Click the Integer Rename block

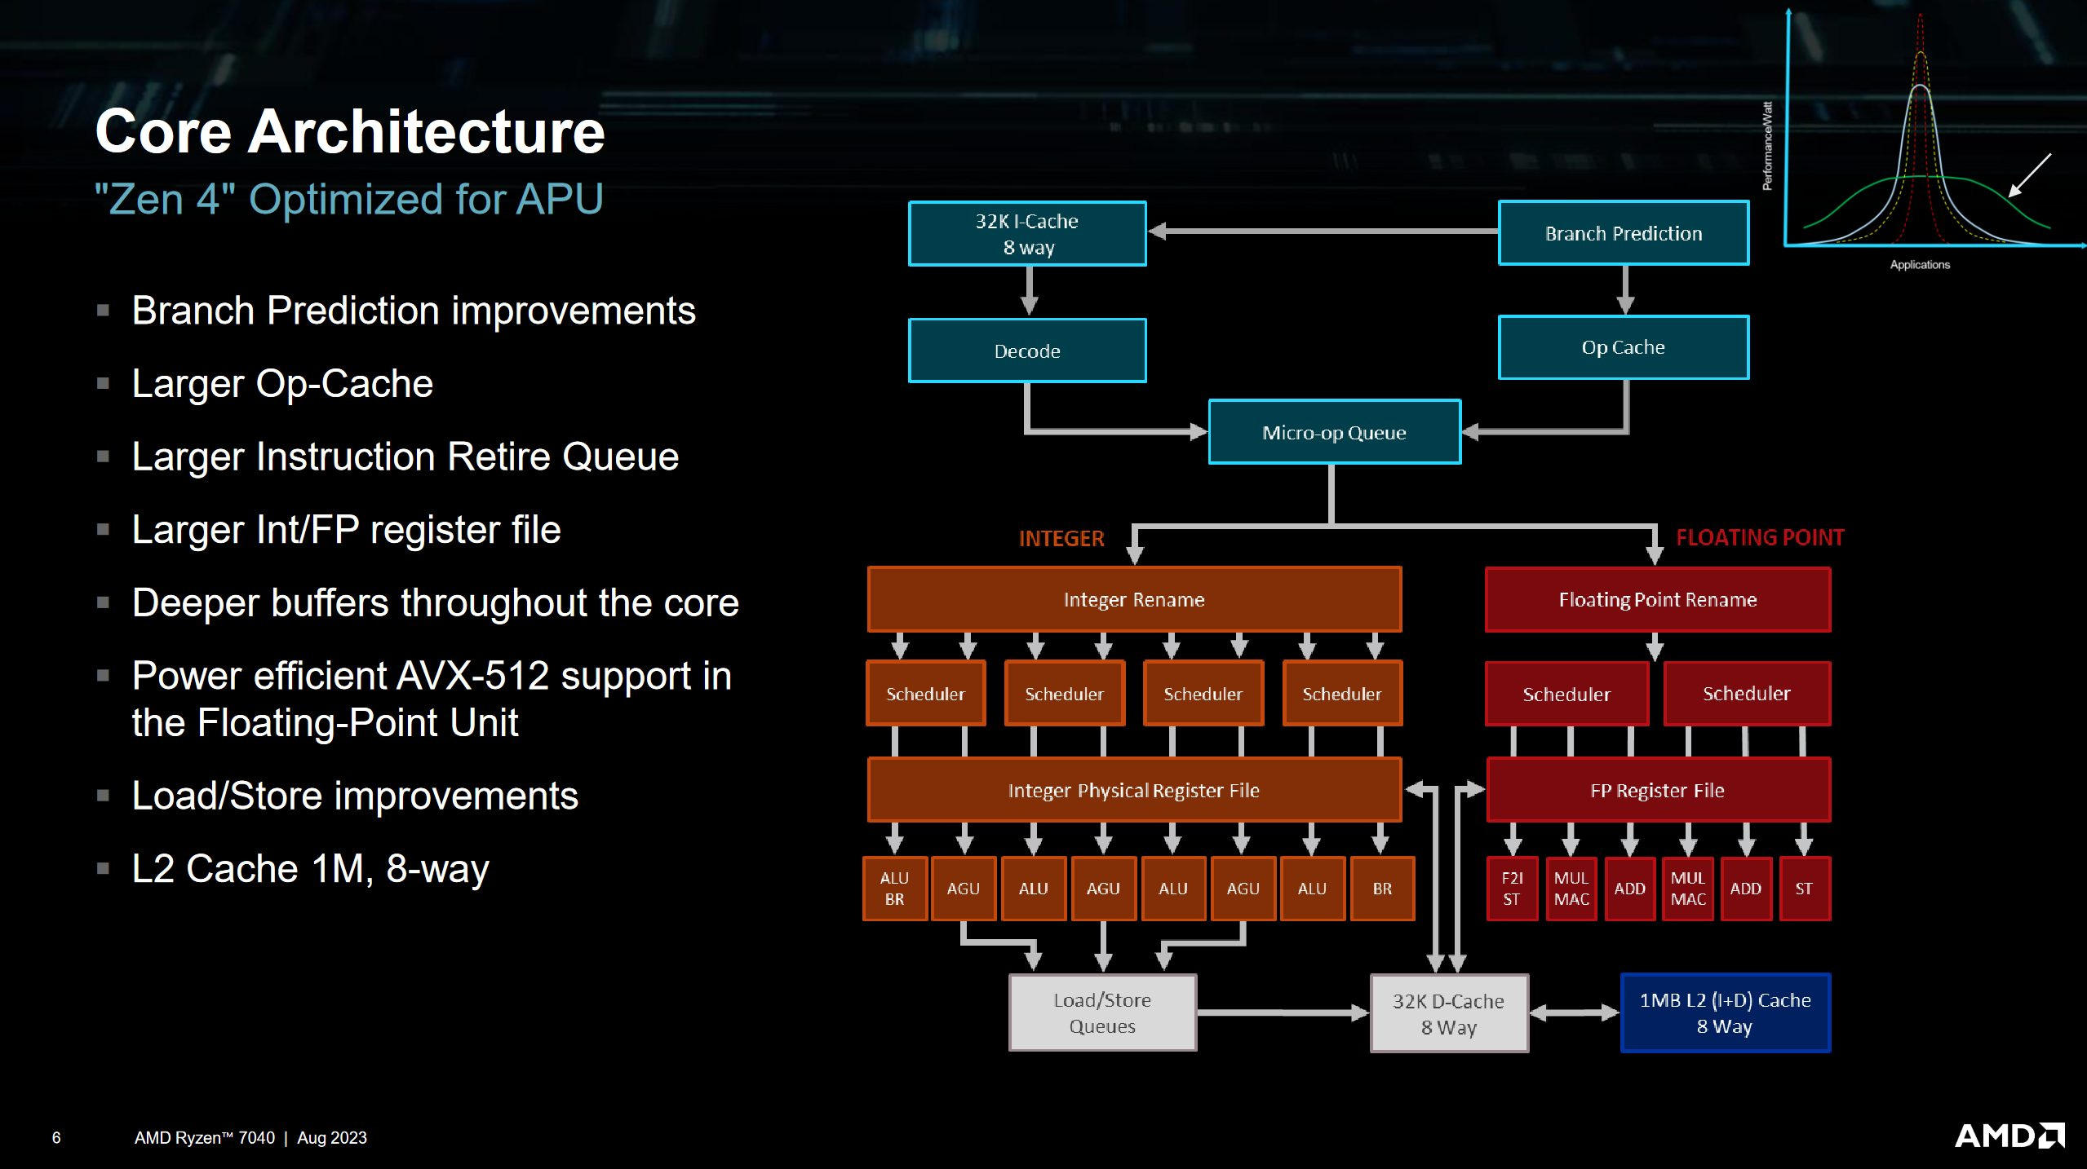coord(1134,599)
